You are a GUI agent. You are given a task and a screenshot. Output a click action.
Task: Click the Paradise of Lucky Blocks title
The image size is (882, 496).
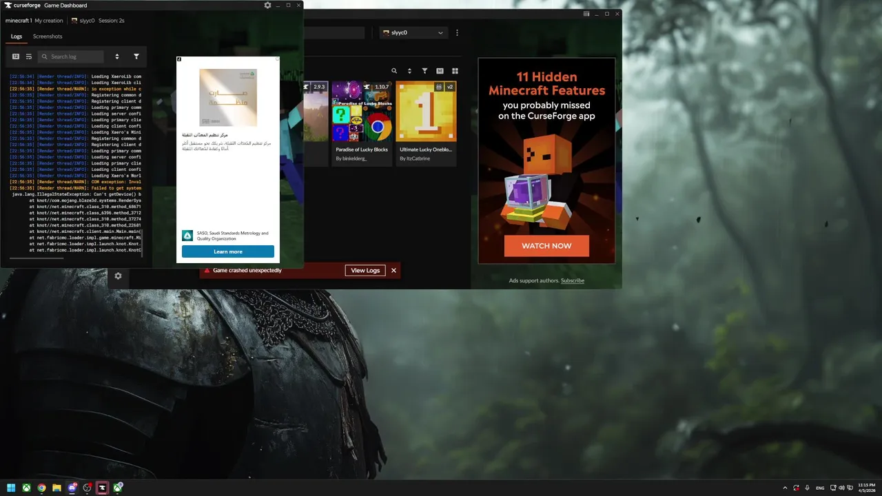pyautogui.click(x=362, y=149)
